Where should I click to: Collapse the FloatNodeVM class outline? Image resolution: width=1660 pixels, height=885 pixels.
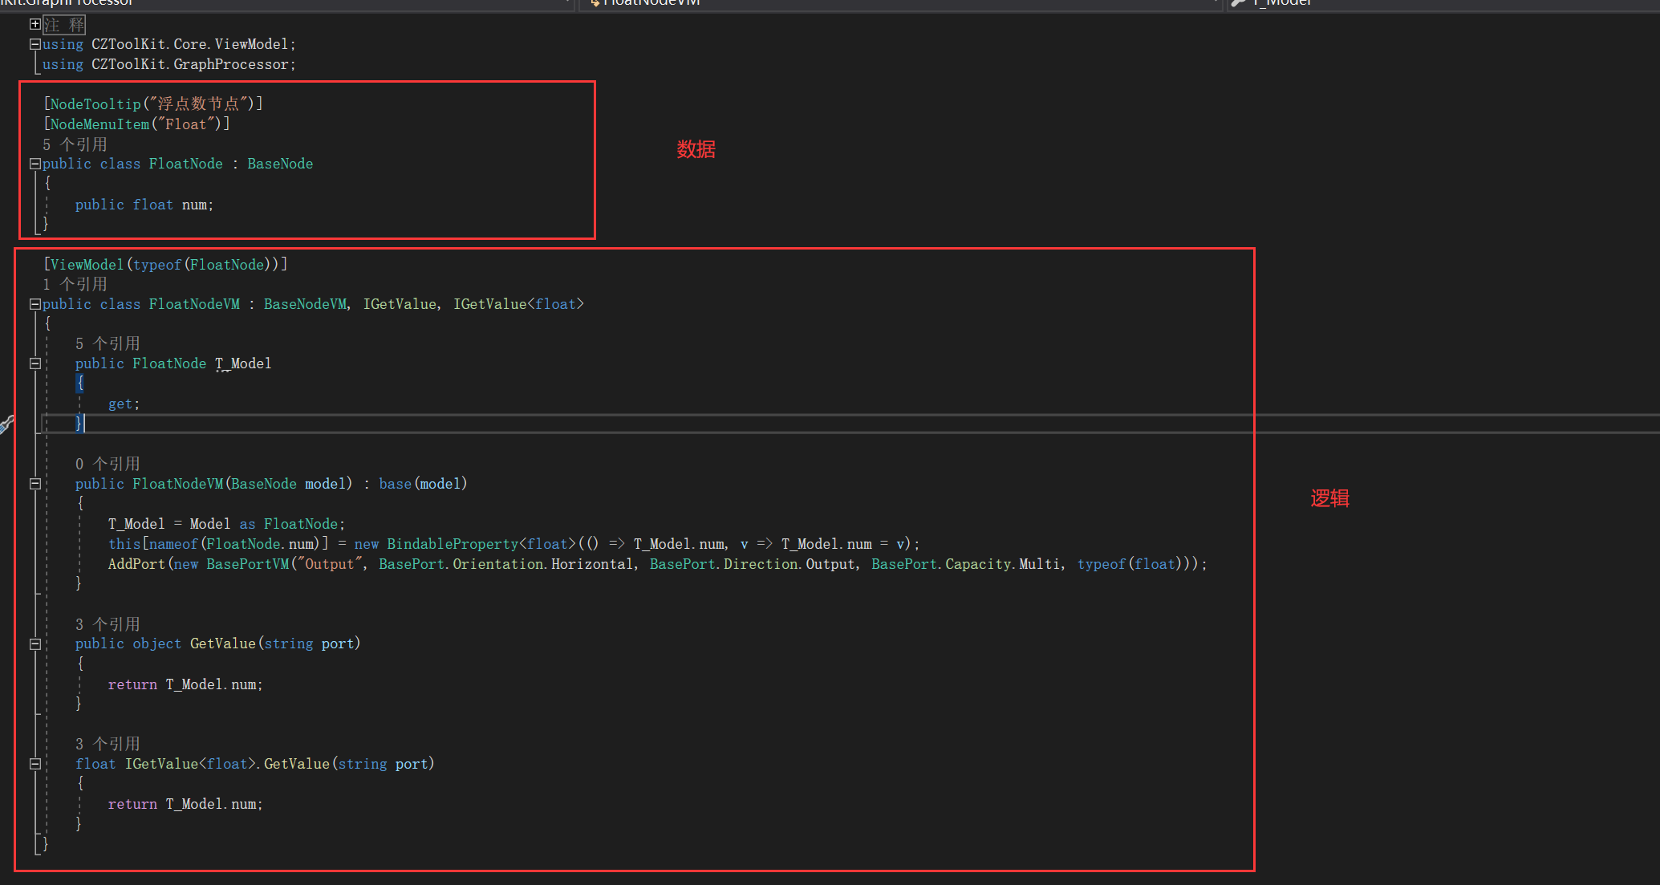point(34,304)
